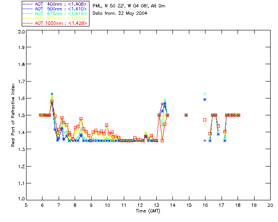Viewport: 278px width, 222px height.
Task: Click x-axis label 8
Action: [75, 205]
